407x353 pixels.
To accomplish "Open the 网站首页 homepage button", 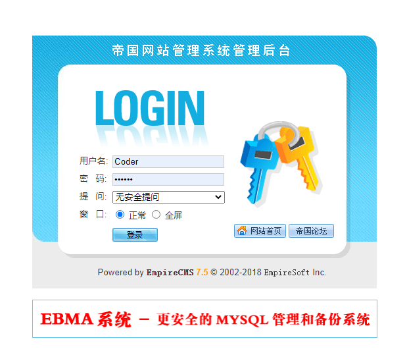I will pyautogui.click(x=260, y=231).
